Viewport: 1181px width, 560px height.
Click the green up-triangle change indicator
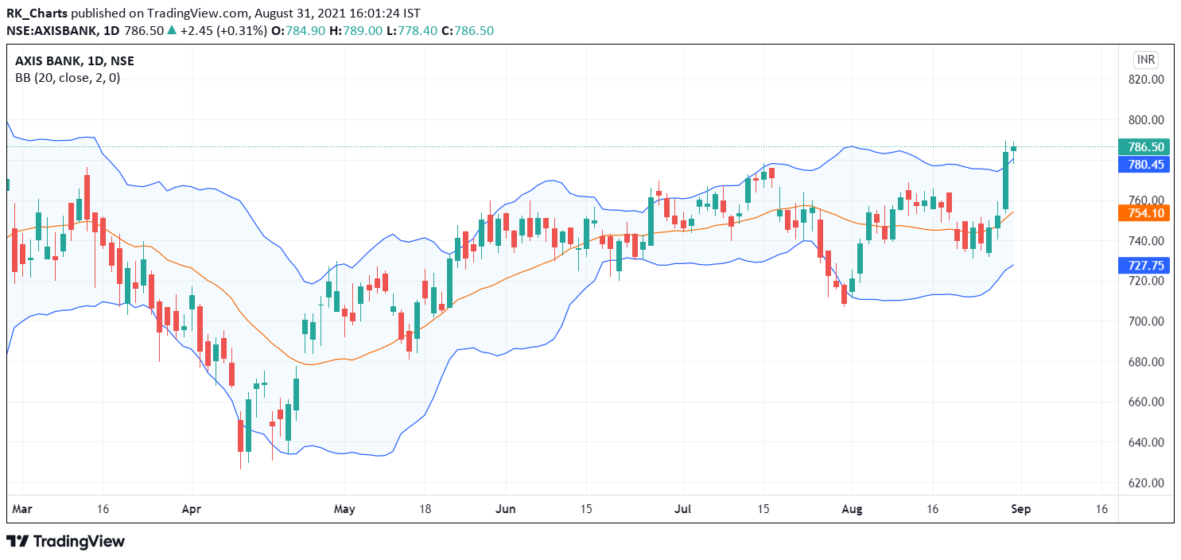[x=173, y=30]
